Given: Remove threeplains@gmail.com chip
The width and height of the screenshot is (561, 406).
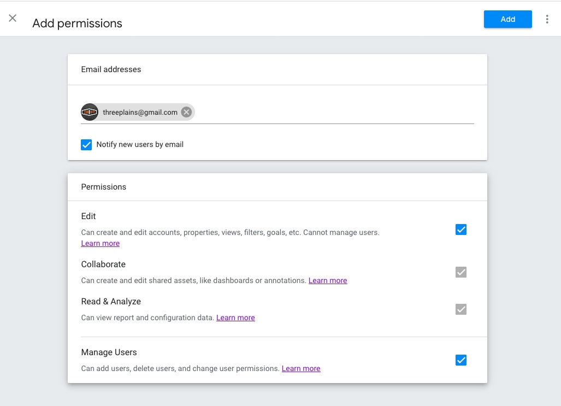Looking at the screenshot, I should [186, 112].
